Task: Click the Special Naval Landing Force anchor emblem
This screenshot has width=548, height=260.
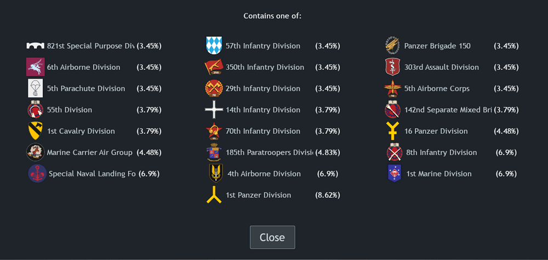Action: click(37, 174)
